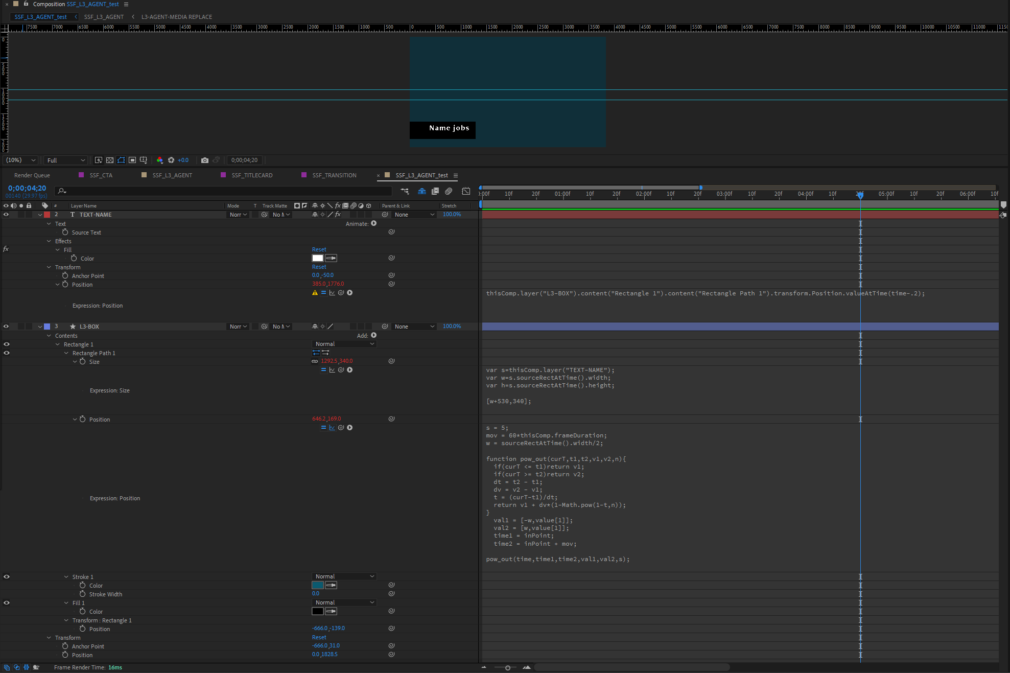Open the Render Queue tab
Viewport: 1010px width, 673px height.
point(32,175)
